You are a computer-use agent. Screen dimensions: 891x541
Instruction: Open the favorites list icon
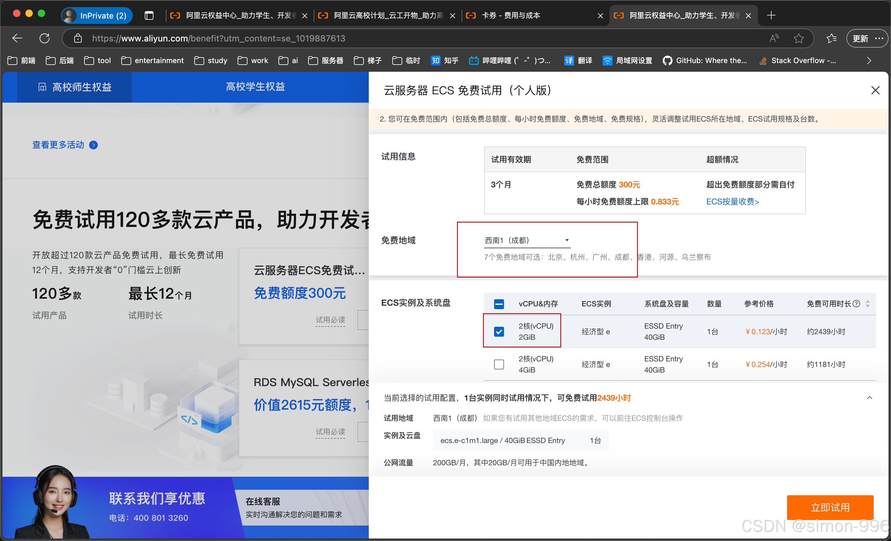click(831, 38)
